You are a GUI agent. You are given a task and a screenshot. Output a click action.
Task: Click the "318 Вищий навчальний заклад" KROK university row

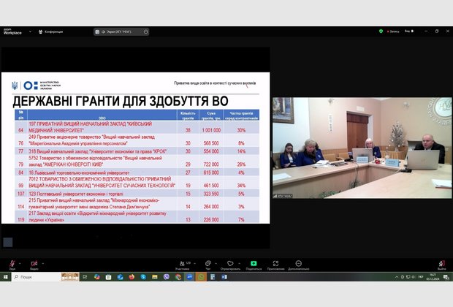coord(137,151)
